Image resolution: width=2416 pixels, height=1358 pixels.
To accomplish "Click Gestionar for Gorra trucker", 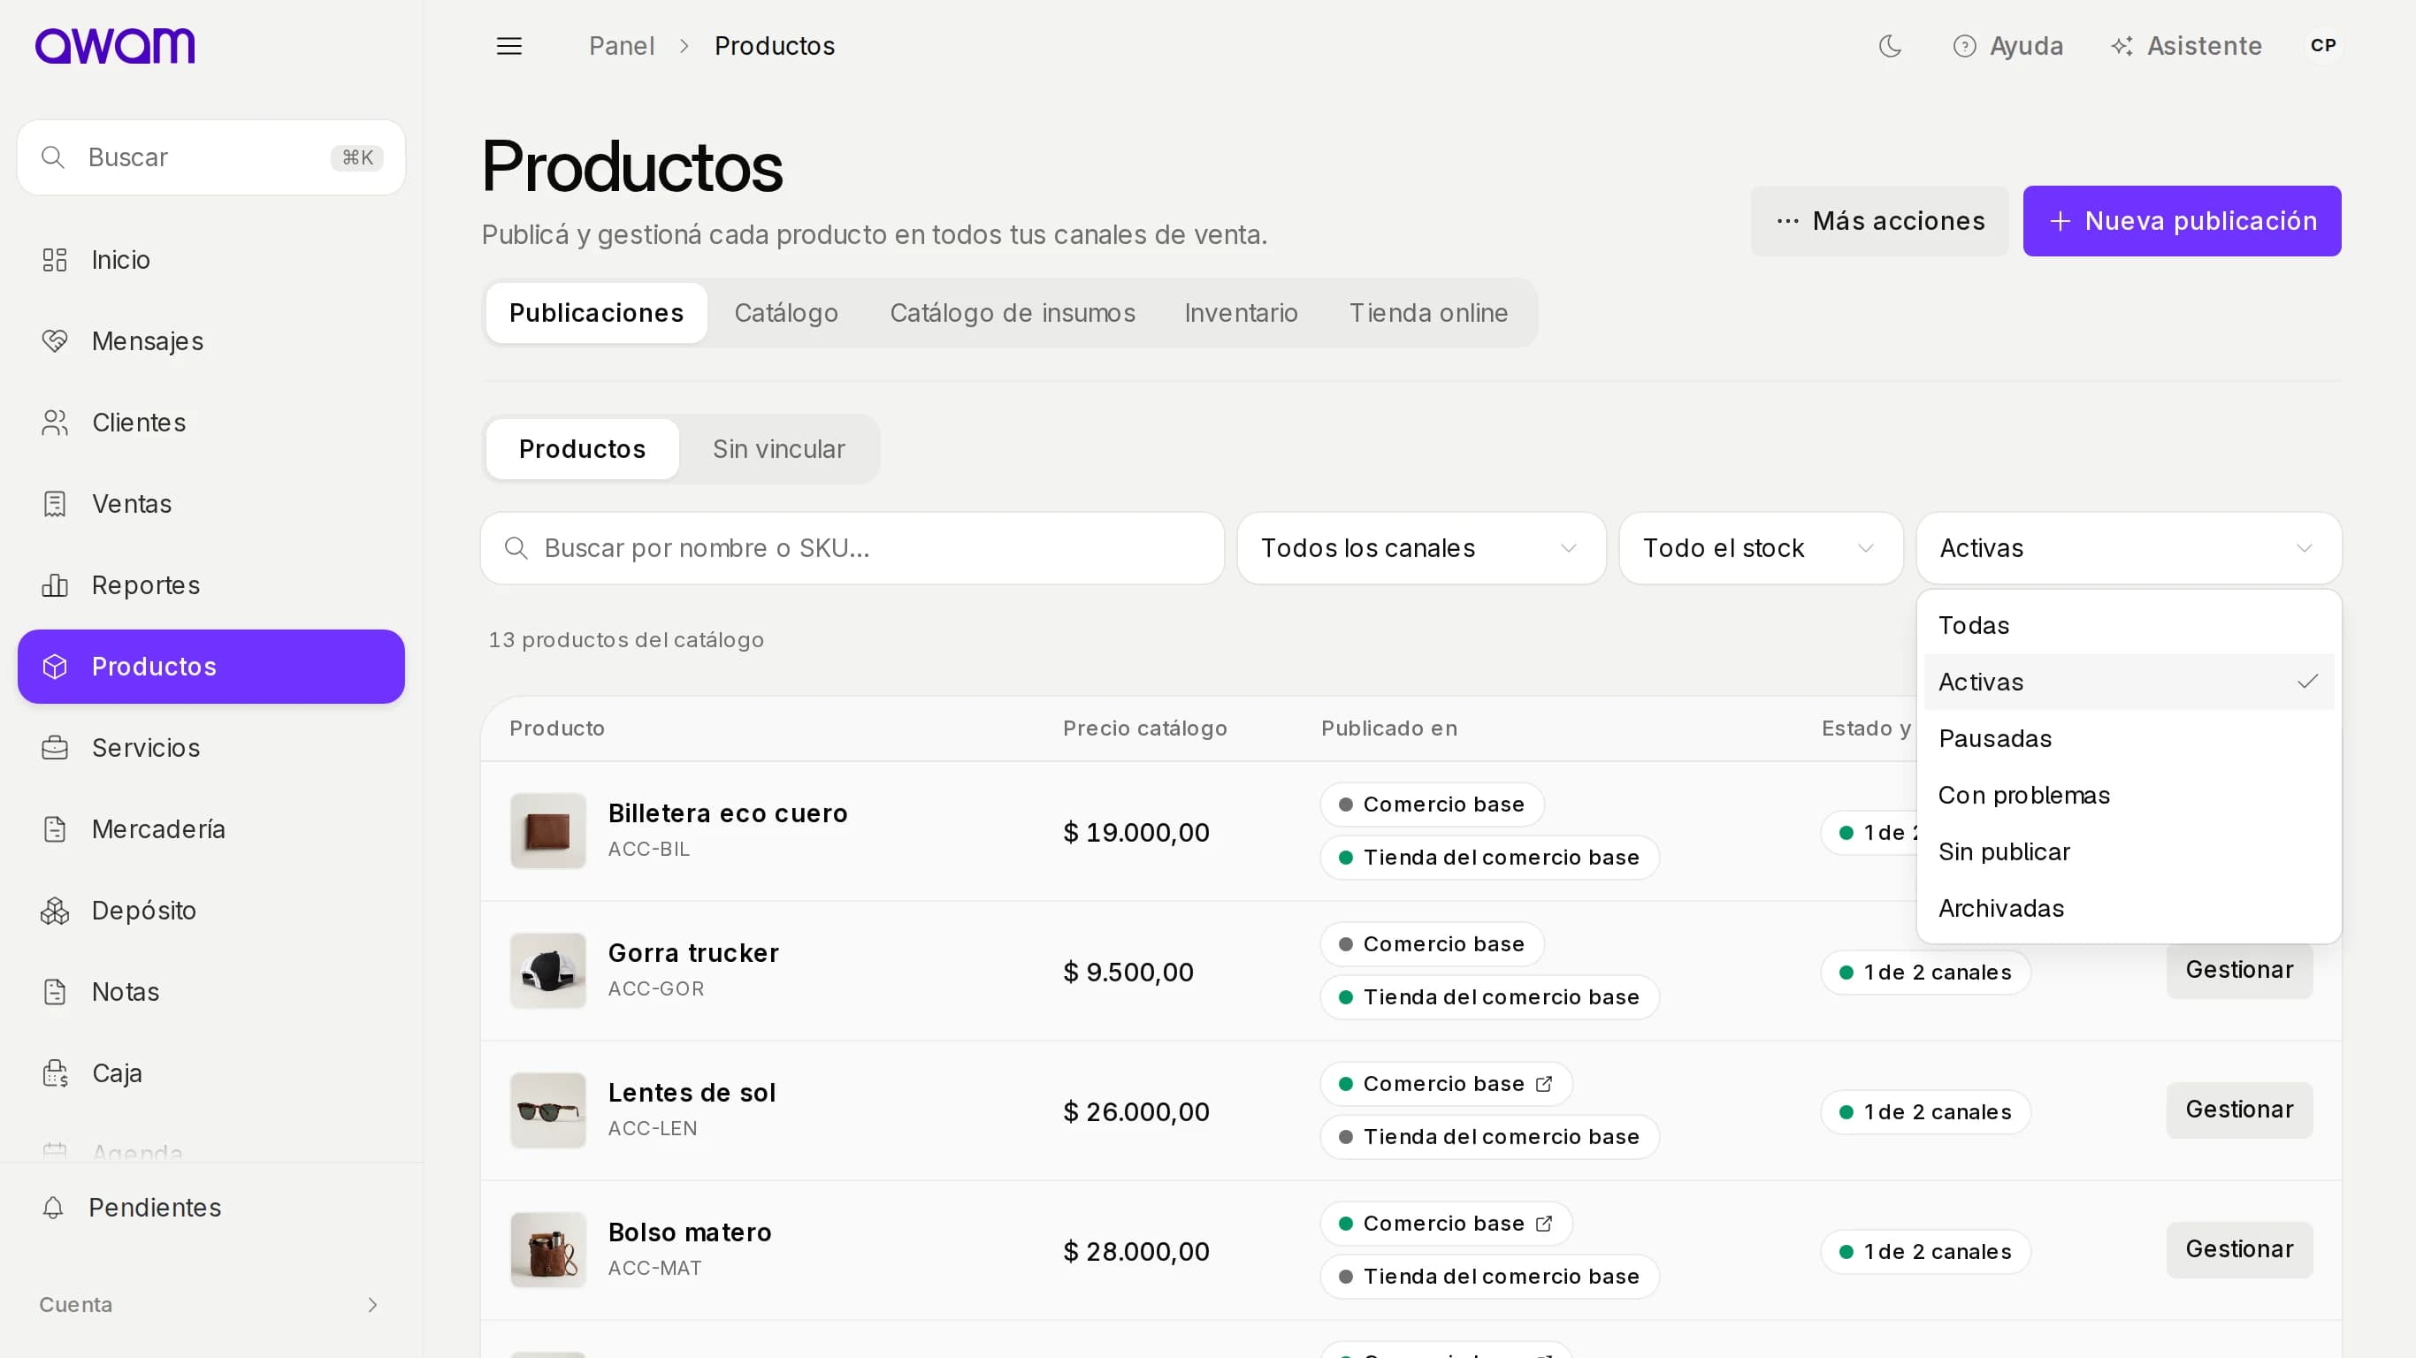I will coord(2239,970).
